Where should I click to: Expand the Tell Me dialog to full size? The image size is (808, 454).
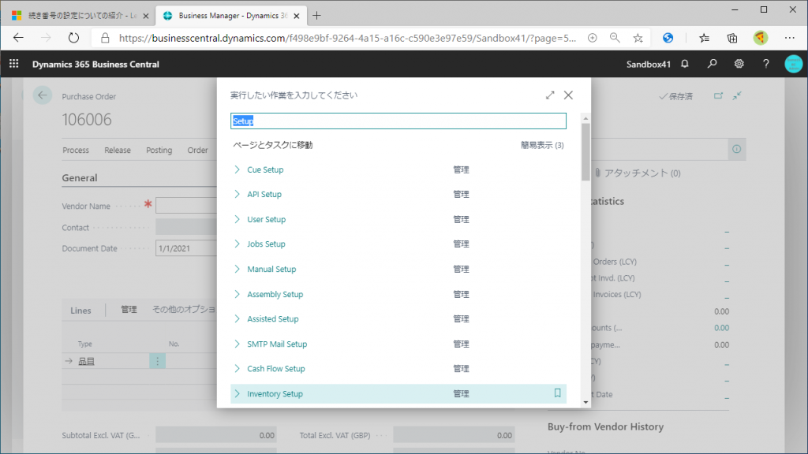[x=550, y=95]
